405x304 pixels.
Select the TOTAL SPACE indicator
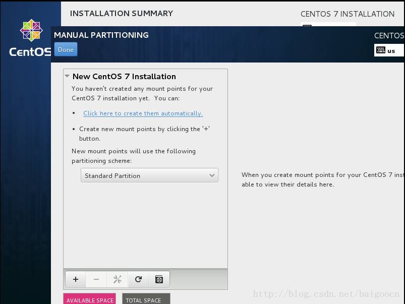point(146,298)
